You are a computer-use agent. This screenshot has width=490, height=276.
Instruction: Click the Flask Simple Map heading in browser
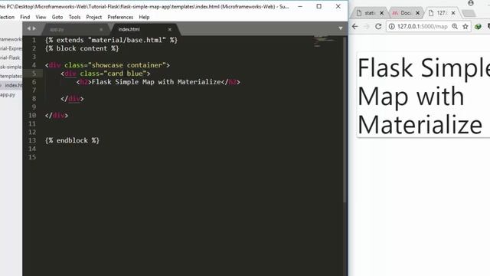click(423, 96)
